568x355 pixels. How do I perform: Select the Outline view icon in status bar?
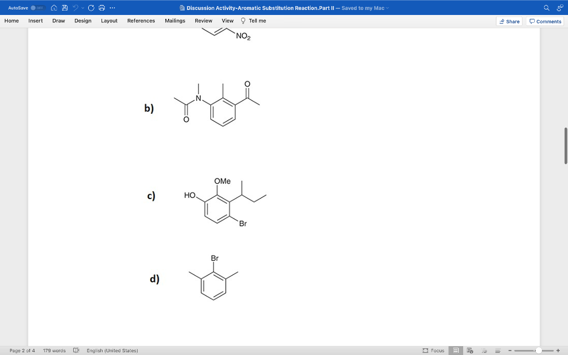pos(484,350)
